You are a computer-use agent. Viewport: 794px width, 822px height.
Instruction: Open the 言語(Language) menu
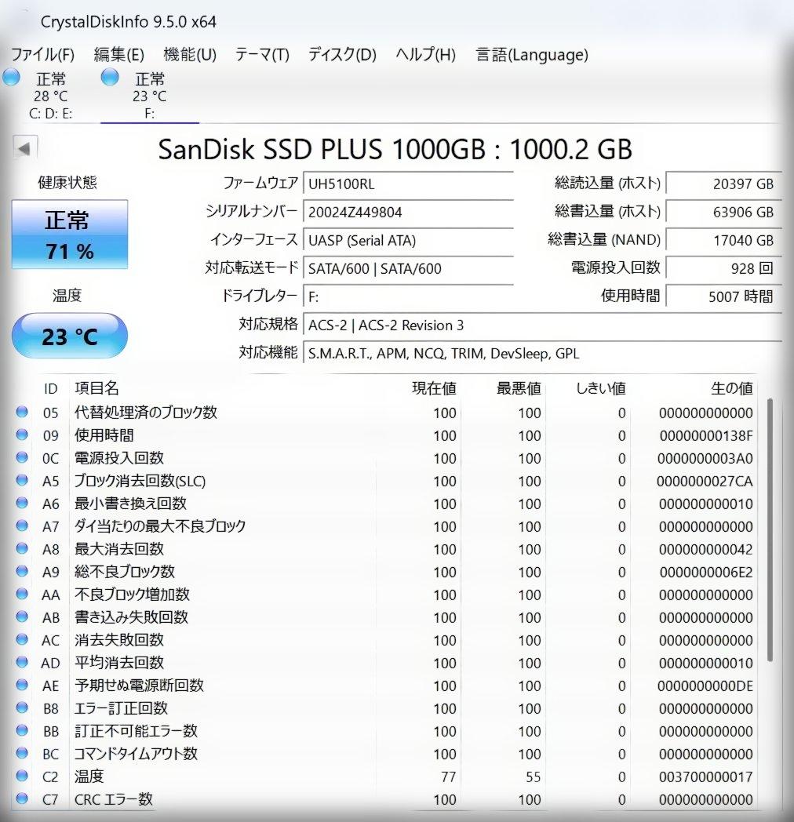coord(532,55)
